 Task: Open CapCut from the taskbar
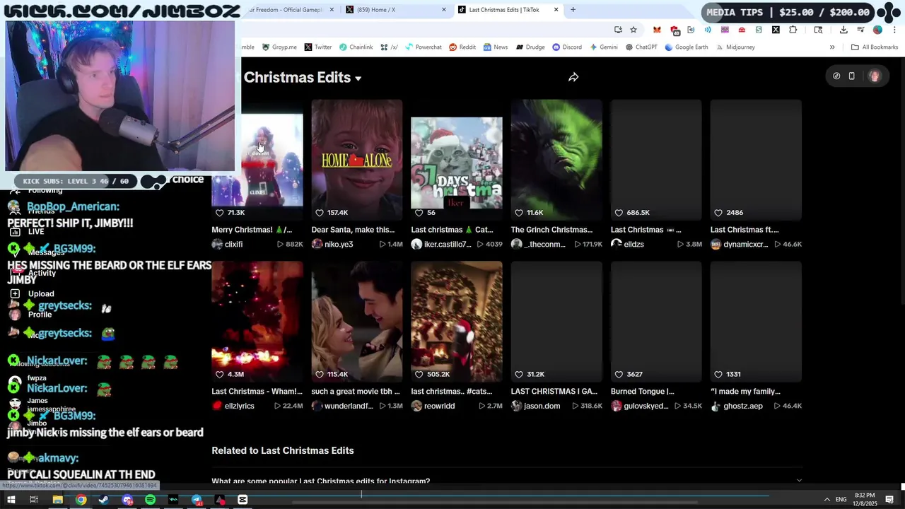pyautogui.click(x=243, y=500)
